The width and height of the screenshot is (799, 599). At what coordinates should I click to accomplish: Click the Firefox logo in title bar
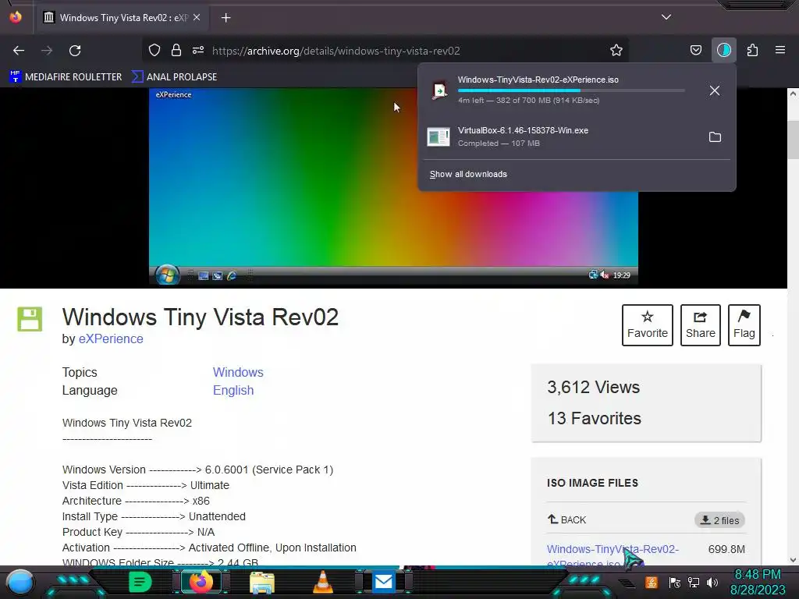pyautogui.click(x=16, y=17)
